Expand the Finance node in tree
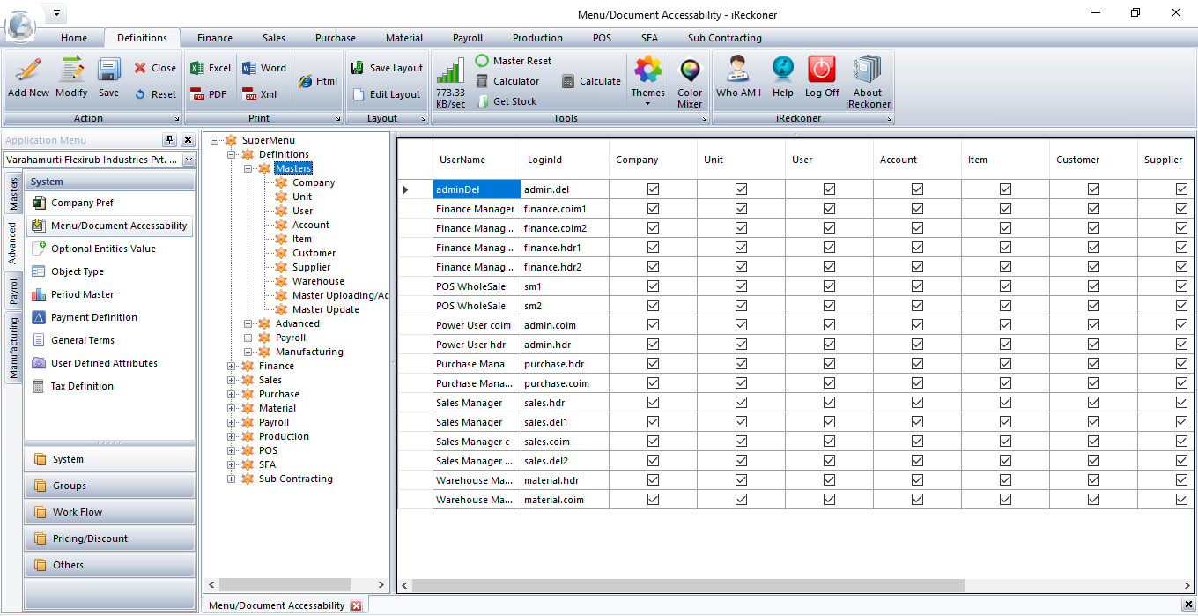 (x=232, y=366)
